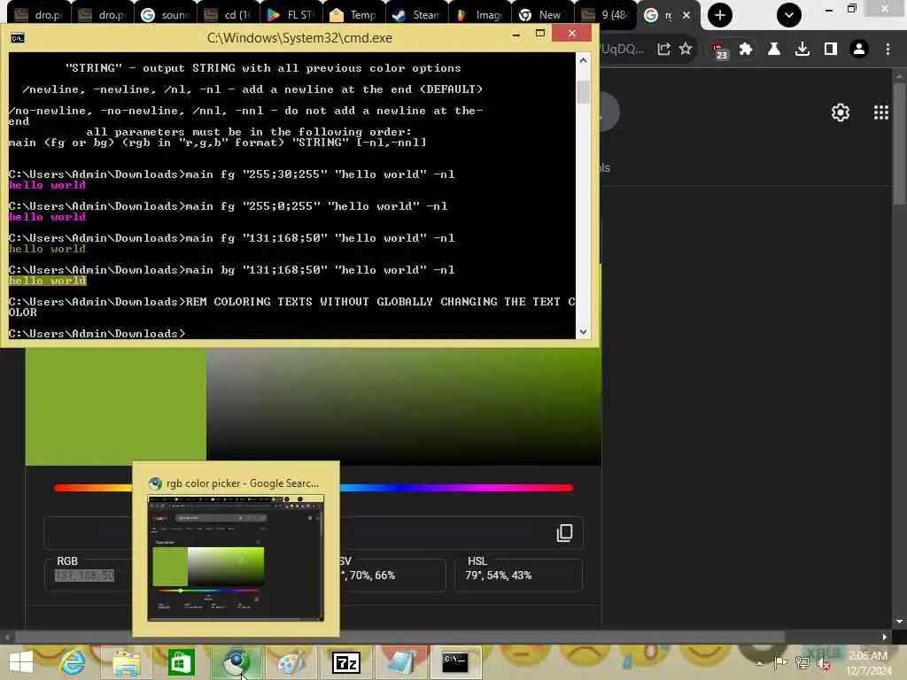Open the Notepad taskbar icon

[x=400, y=662]
